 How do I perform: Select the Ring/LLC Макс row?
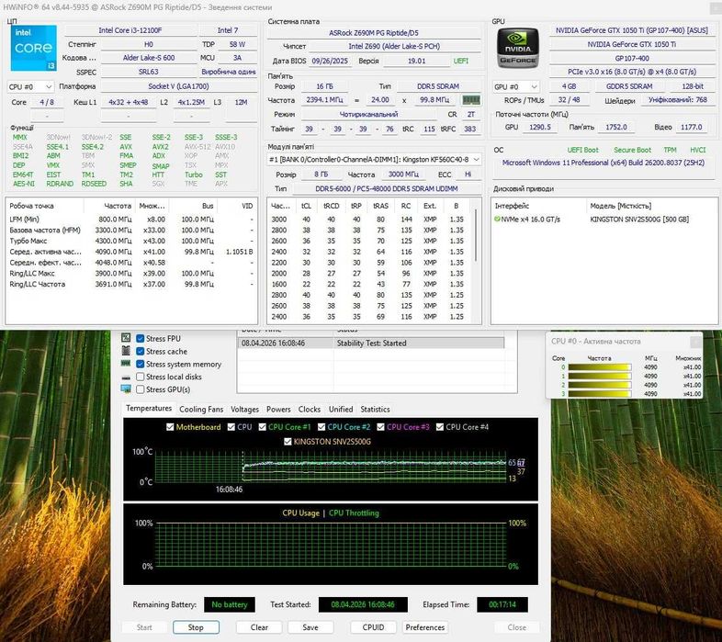[131, 273]
